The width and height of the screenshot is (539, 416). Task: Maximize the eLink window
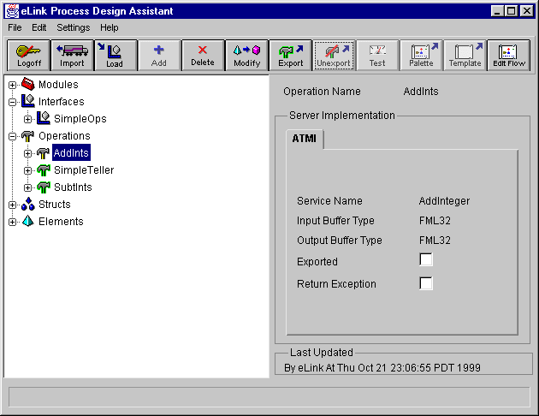point(511,11)
